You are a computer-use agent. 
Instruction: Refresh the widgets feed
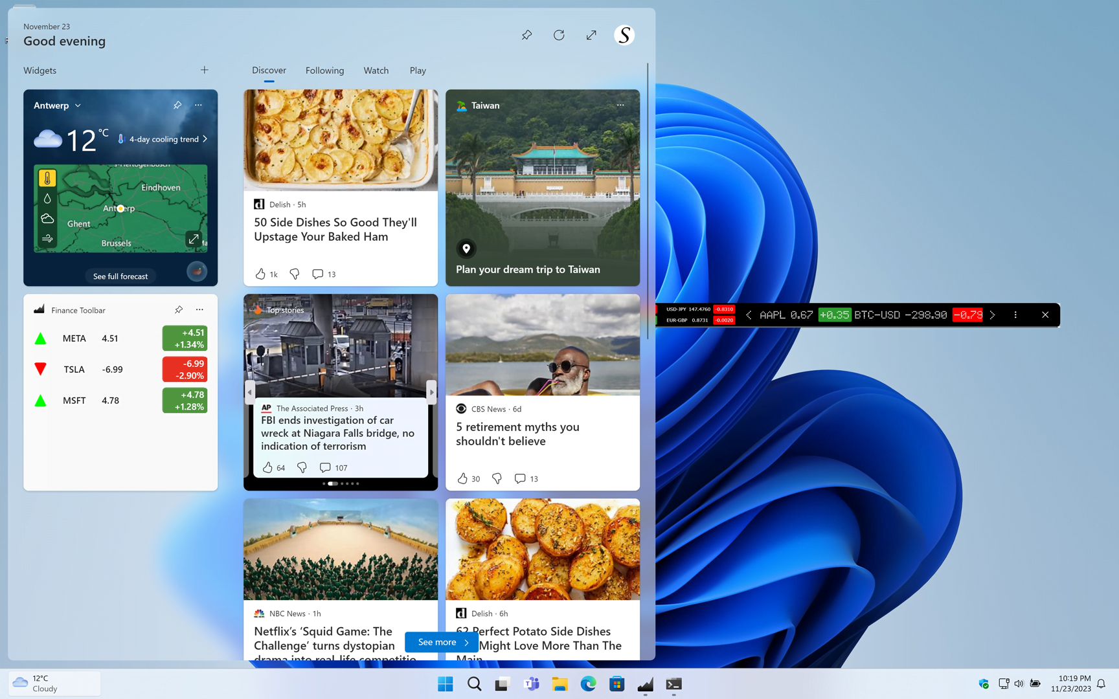pyautogui.click(x=558, y=35)
